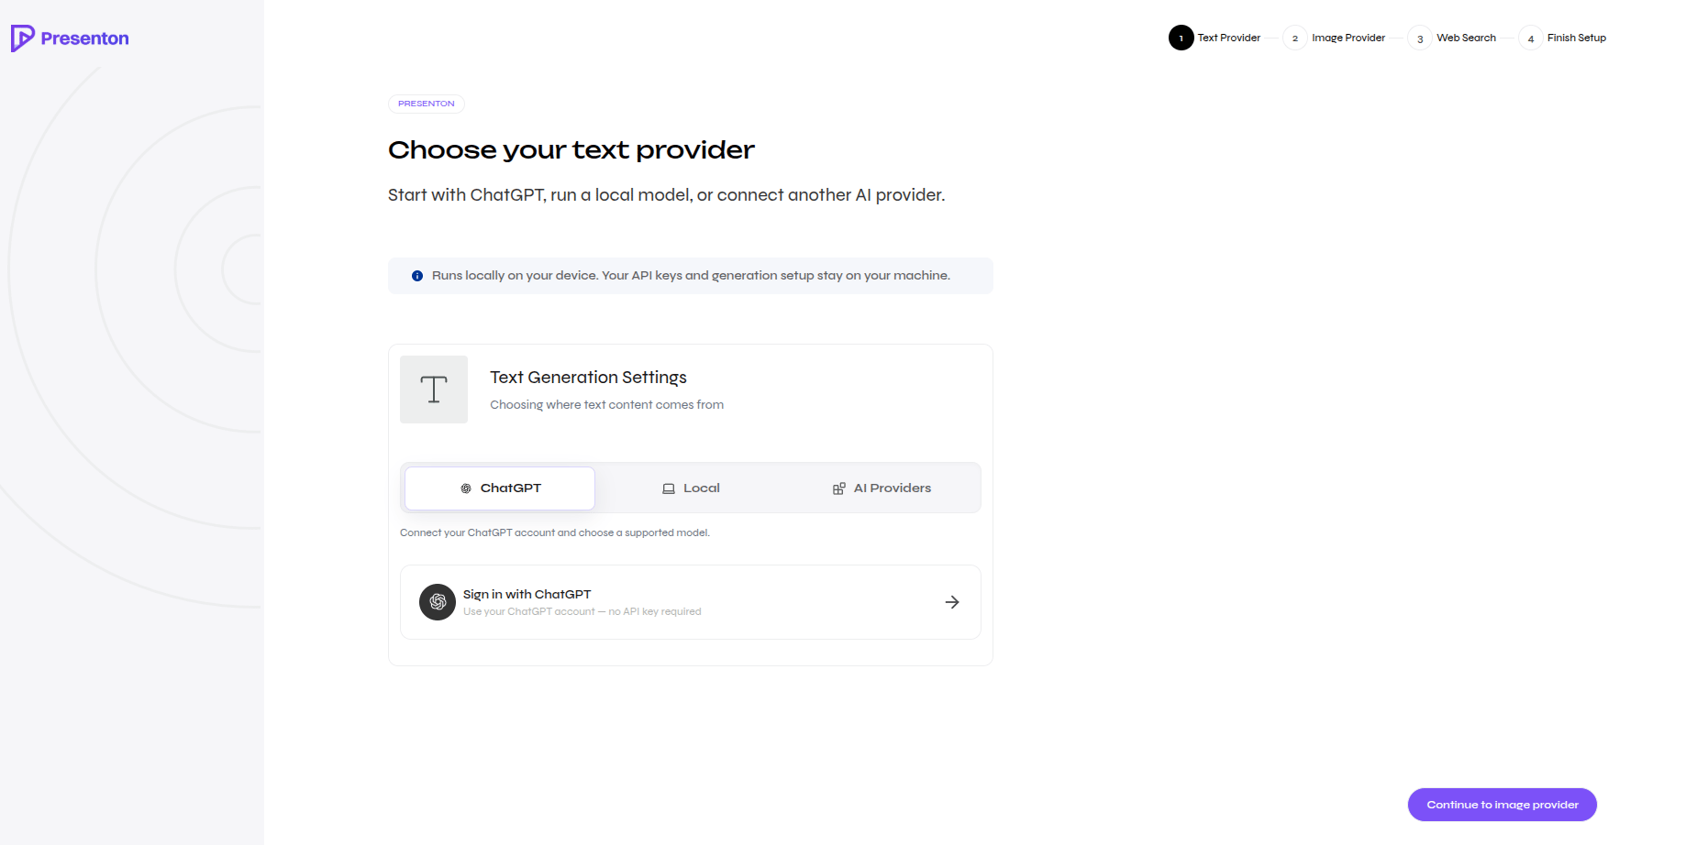Viewport: 1686px width, 845px height.
Task: Click "Connect your ChatGPT account" helper text
Action: coord(555,532)
